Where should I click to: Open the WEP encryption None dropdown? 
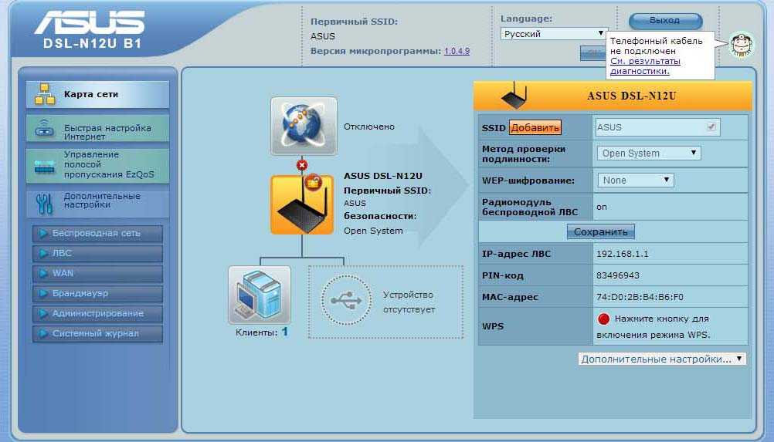click(636, 180)
